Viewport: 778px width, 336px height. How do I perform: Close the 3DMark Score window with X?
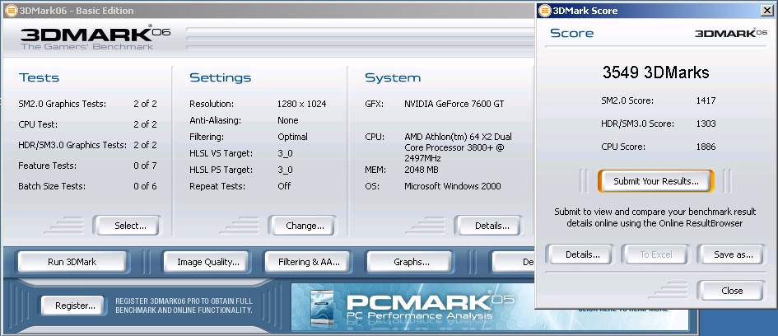pyautogui.click(x=766, y=10)
